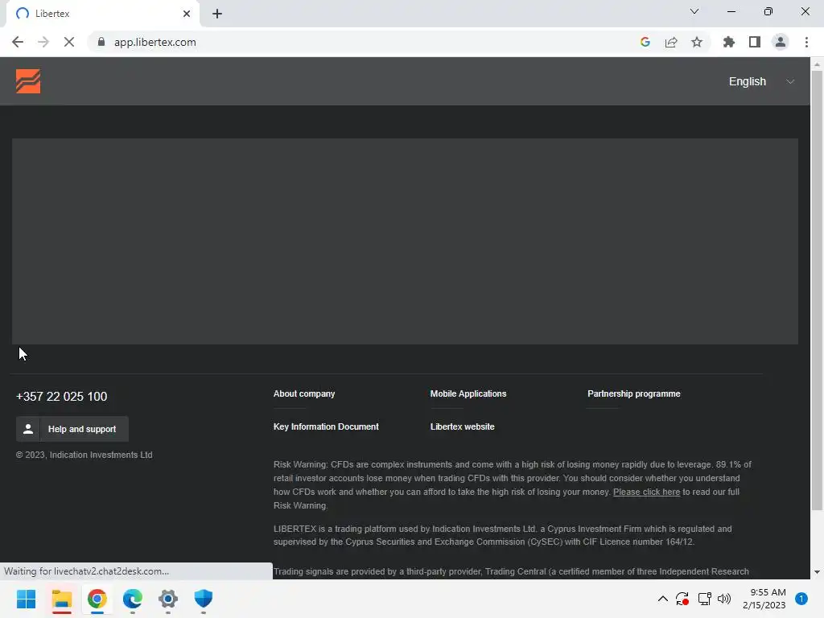This screenshot has height=618, width=824.
Task: Click the scrollbar down arrow
Action: tap(817, 572)
